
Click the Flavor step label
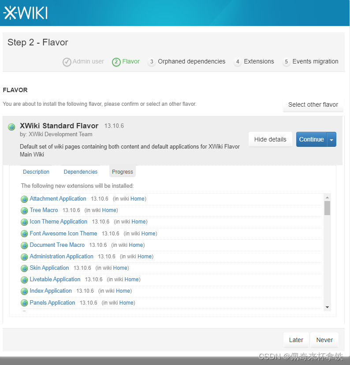[x=131, y=61]
